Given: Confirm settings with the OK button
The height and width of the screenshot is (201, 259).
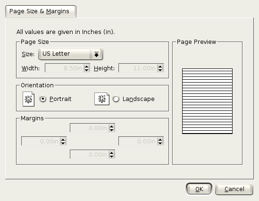Looking at the screenshot, I should tap(199, 189).
